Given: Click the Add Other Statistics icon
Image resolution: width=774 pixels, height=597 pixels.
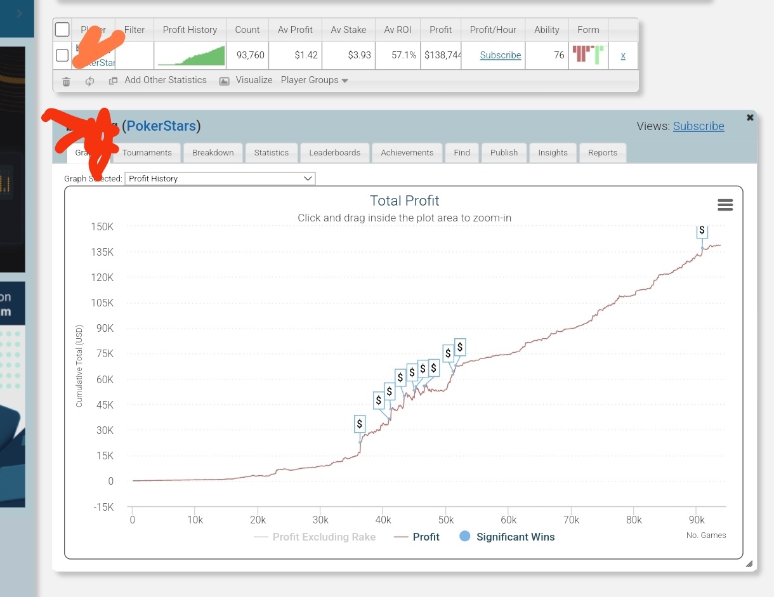Looking at the screenshot, I should click(114, 81).
